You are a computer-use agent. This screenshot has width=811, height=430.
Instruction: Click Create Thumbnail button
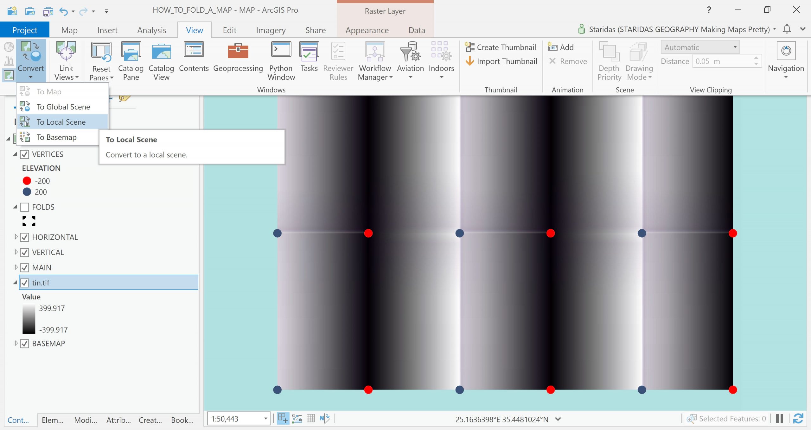[501, 47]
